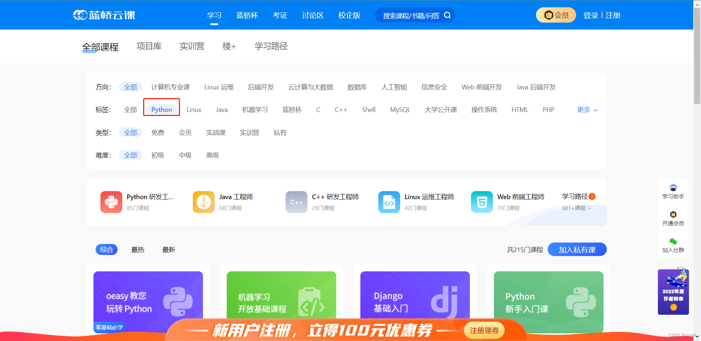Switch to the 项目库 tab
Image resolution: width=701 pixels, height=341 pixels.
[x=149, y=46]
